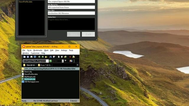Open the Edit menu
The height and width of the screenshot is (106, 189).
coord(52,50)
